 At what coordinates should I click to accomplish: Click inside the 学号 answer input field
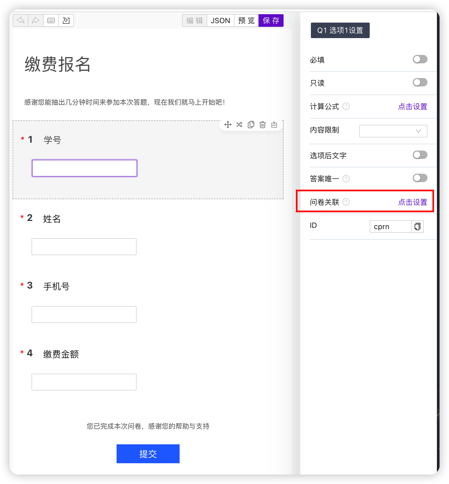84,168
